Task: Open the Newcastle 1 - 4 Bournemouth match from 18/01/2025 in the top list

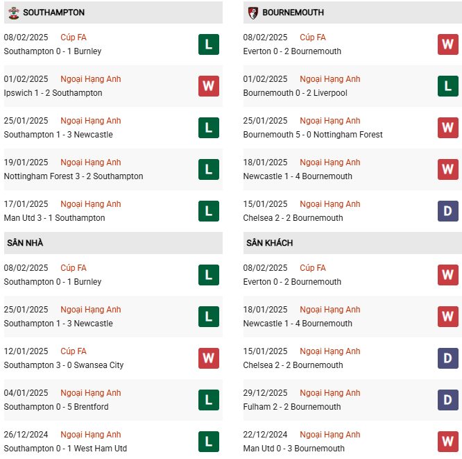Action: click(x=298, y=176)
